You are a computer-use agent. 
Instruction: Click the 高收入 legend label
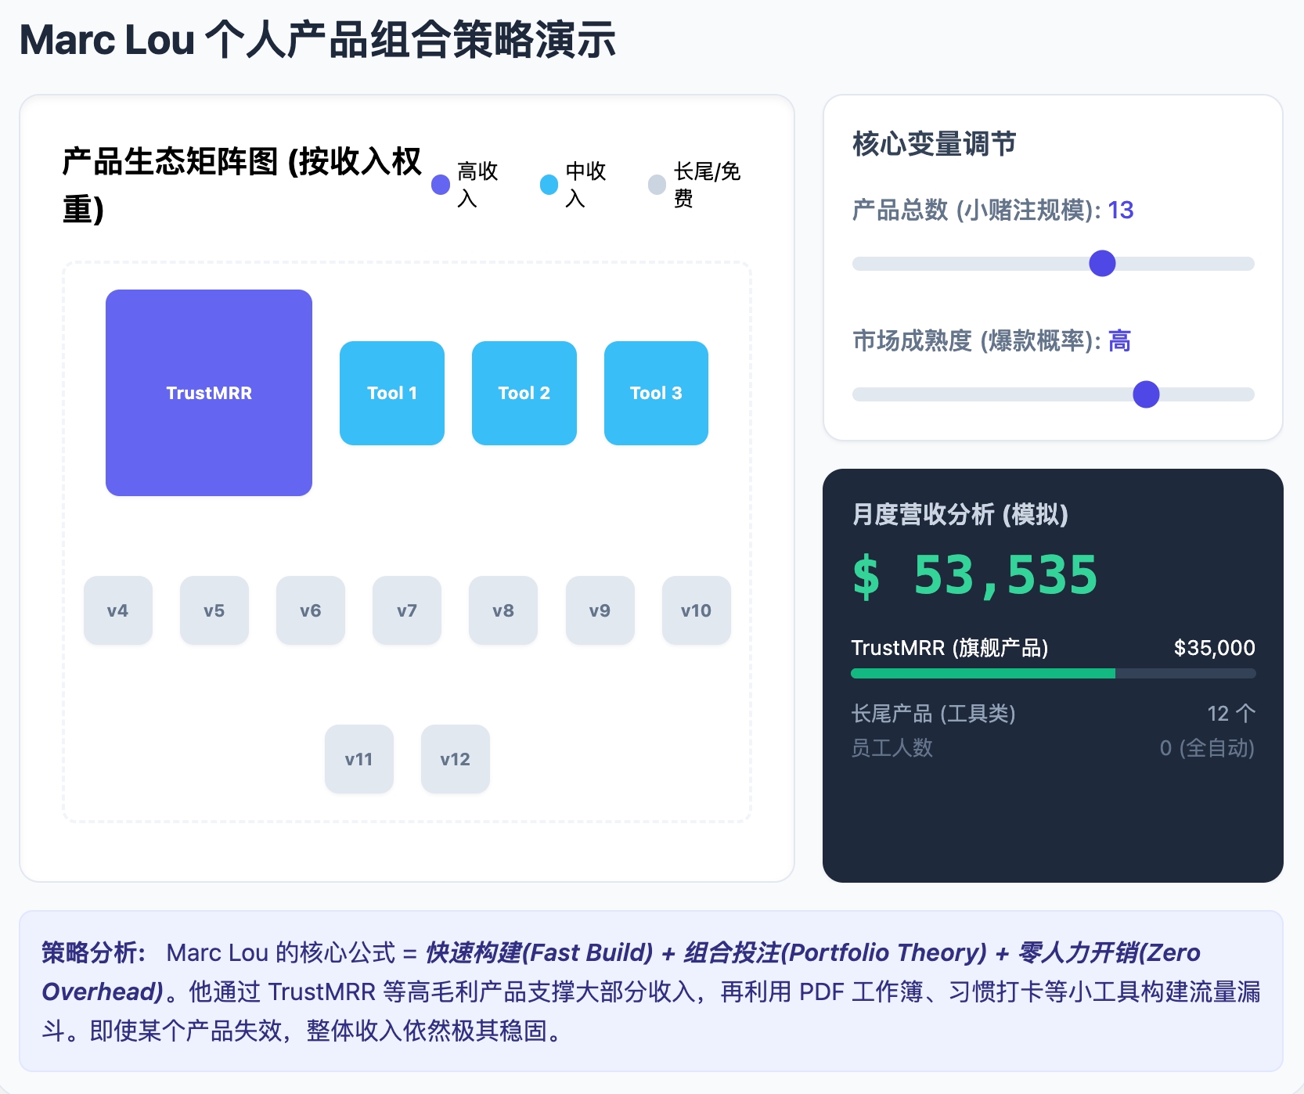tap(477, 185)
